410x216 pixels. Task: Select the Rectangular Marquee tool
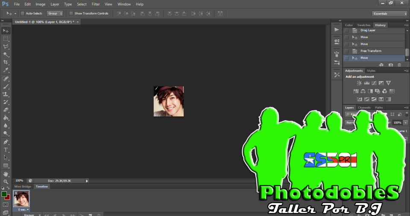(6, 39)
